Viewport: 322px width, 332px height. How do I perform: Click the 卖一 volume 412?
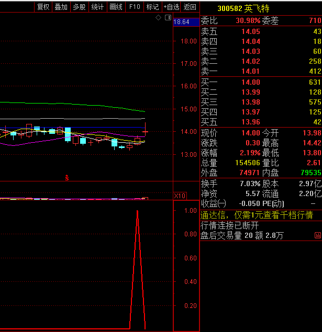315,71
